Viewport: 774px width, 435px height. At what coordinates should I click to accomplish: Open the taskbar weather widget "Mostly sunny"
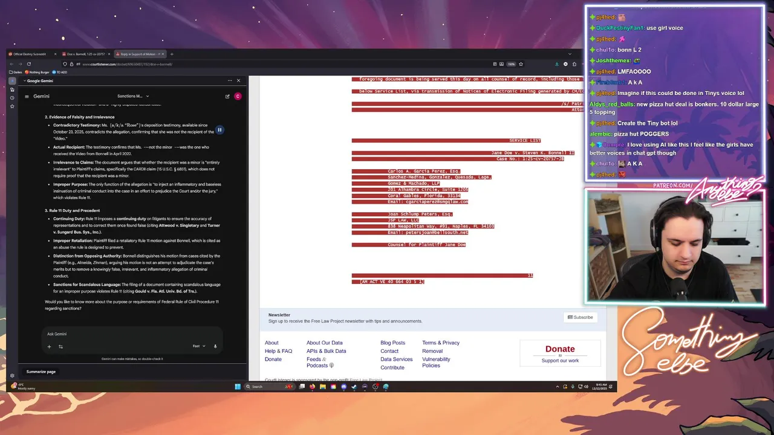pyautogui.click(x=23, y=386)
